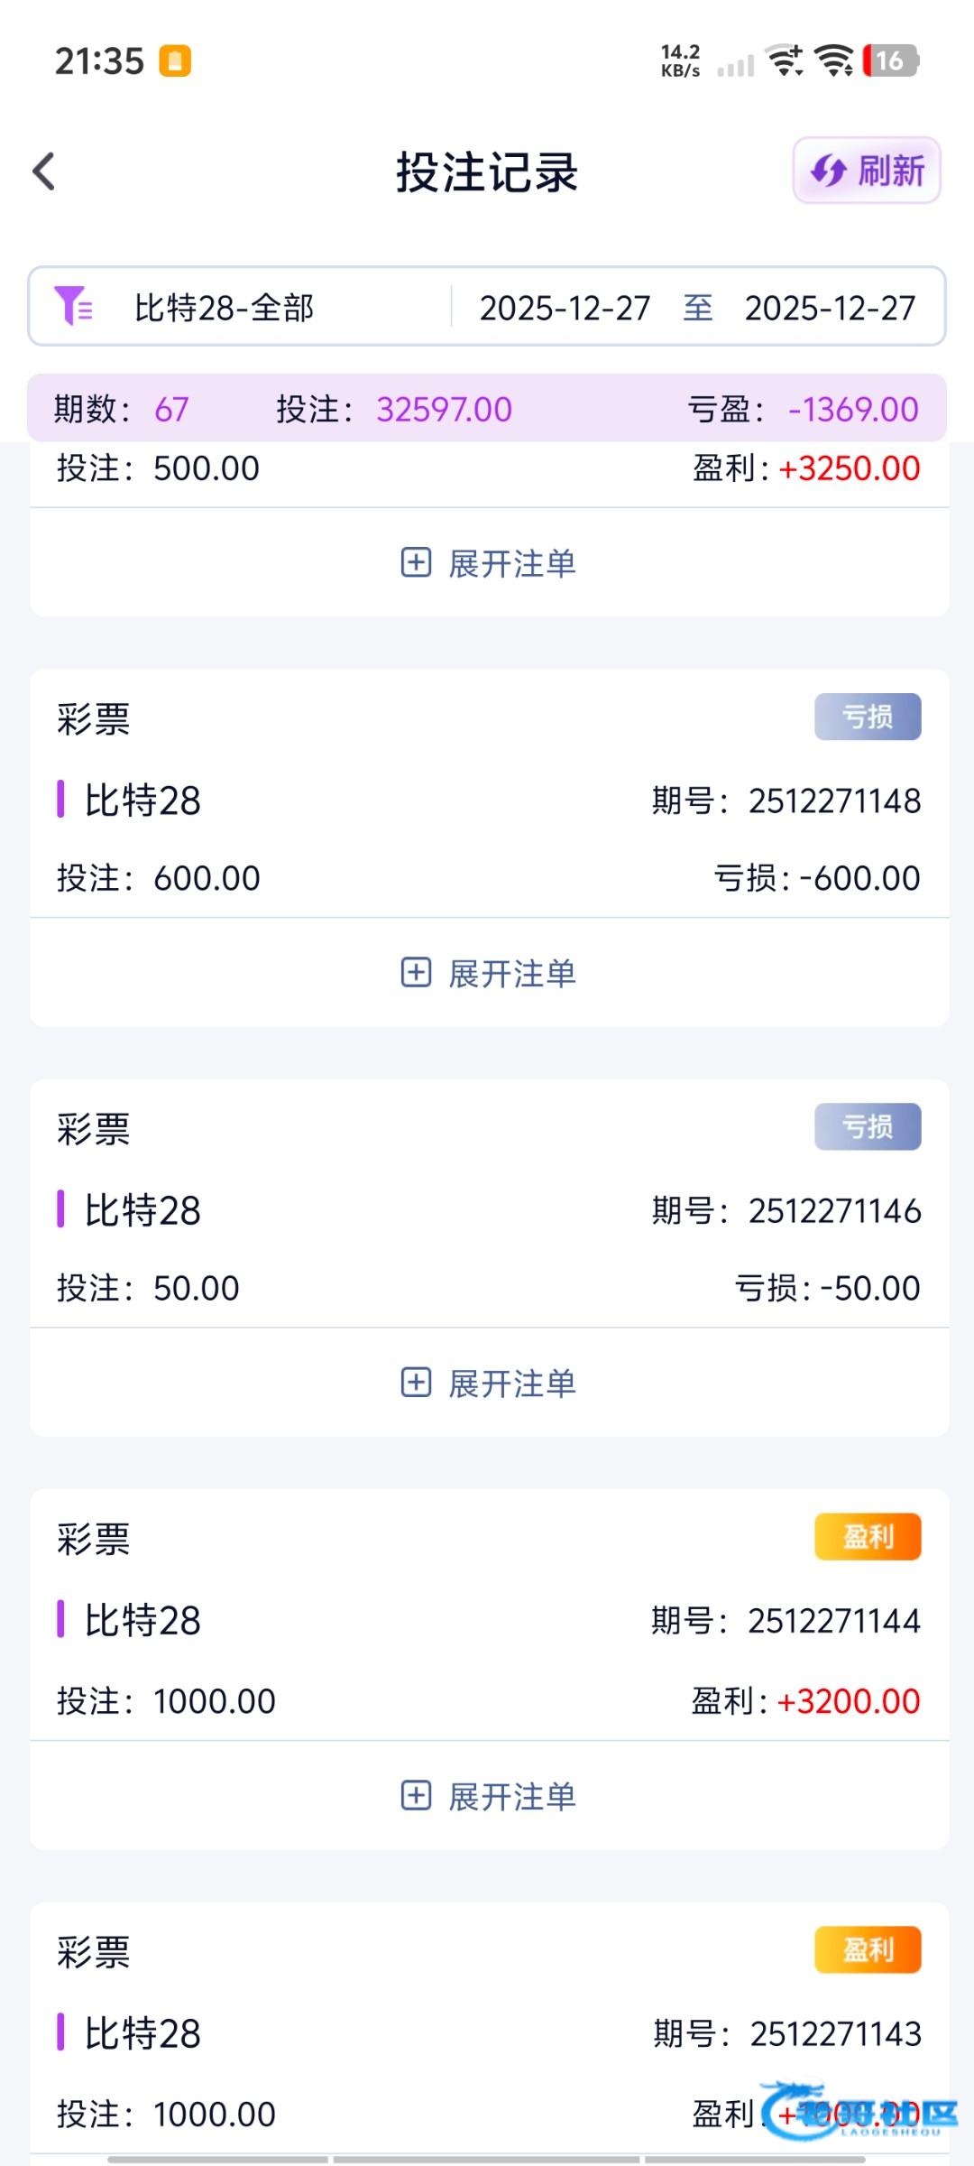Tap the 亏损 badge for issue 2512271148
Image resolution: width=974 pixels, height=2166 pixels.
[868, 717]
